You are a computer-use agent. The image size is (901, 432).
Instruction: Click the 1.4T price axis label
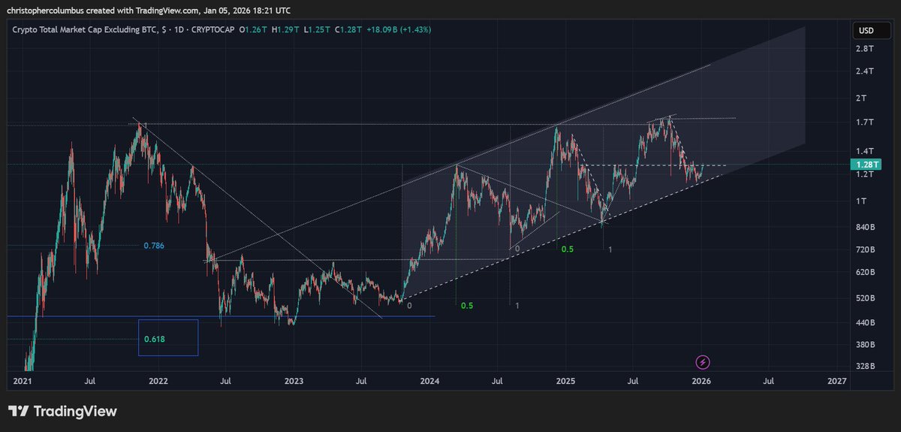pyautogui.click(x=866, y=151)
